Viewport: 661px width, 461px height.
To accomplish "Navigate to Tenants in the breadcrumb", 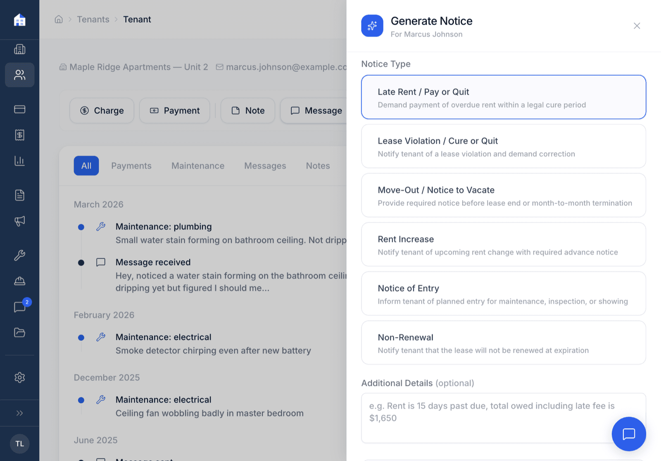I will pos(93,19).
